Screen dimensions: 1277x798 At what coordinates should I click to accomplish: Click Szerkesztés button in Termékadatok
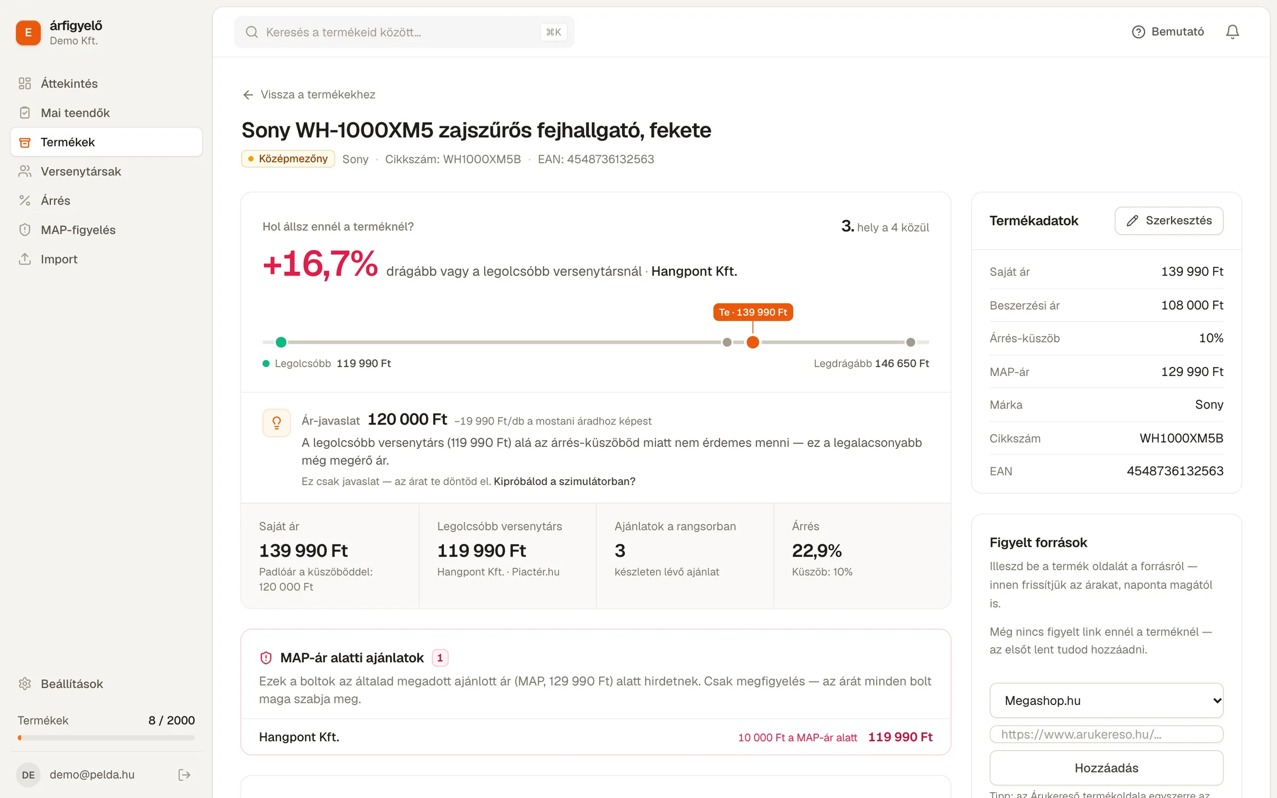pos(1168,221)
